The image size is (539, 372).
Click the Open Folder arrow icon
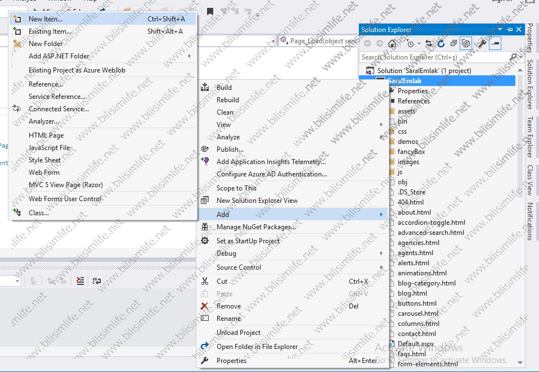(205, 346)
